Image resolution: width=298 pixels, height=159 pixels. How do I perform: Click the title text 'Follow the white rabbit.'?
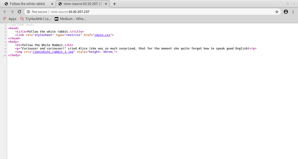coord(49,32)
